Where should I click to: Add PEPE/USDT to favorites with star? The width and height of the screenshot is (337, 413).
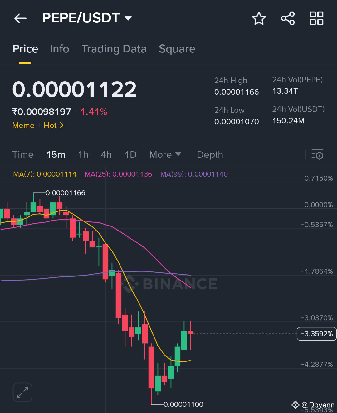(259, 18)
